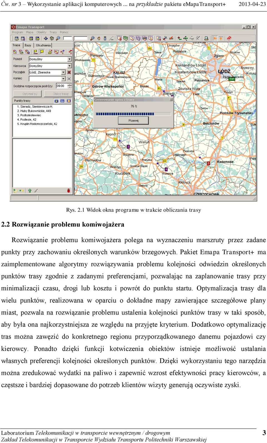Toggle the orange cost view in Punkty trasy
This screenshot has height=443, width=267.
point(69,101)
